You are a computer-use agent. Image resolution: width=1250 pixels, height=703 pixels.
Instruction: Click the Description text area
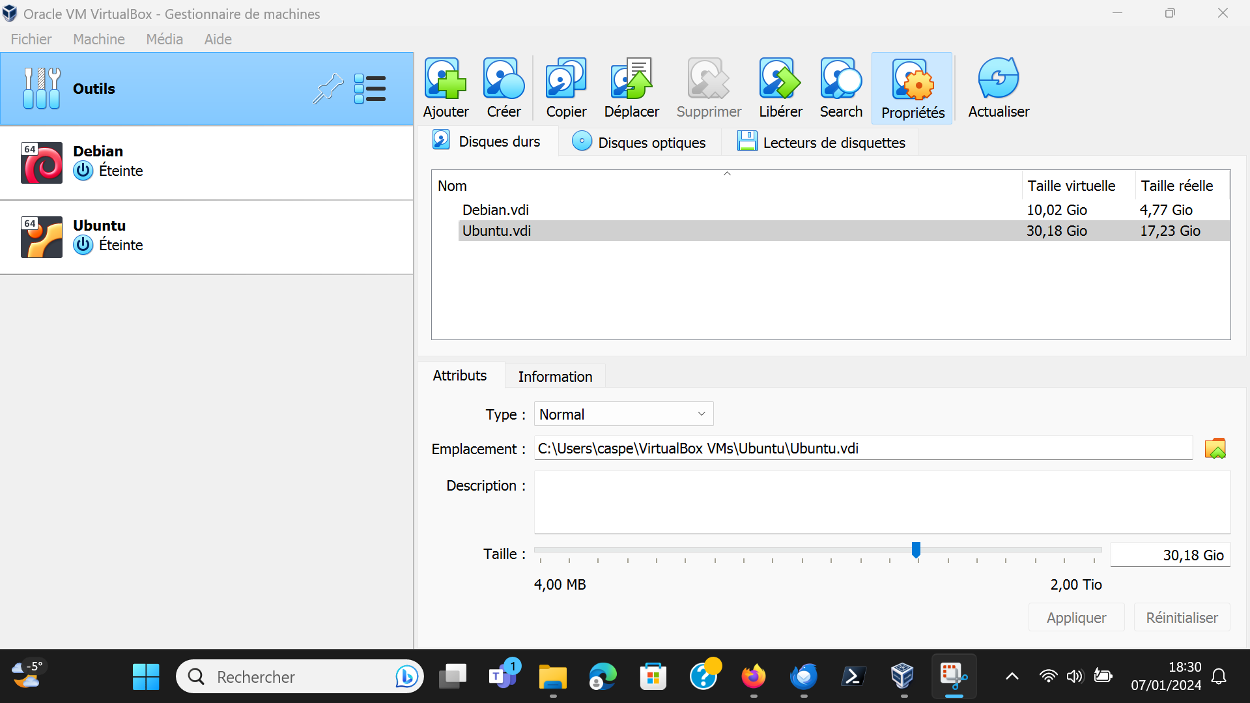coord(882,502)
